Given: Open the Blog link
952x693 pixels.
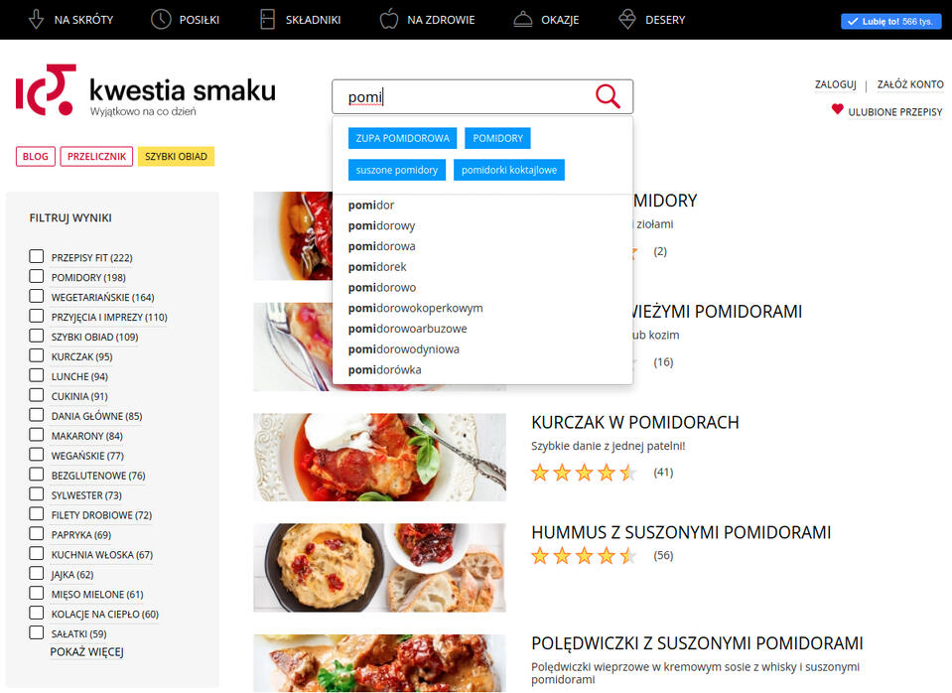Looking at the screenshot, I should (x=35, y=156).
